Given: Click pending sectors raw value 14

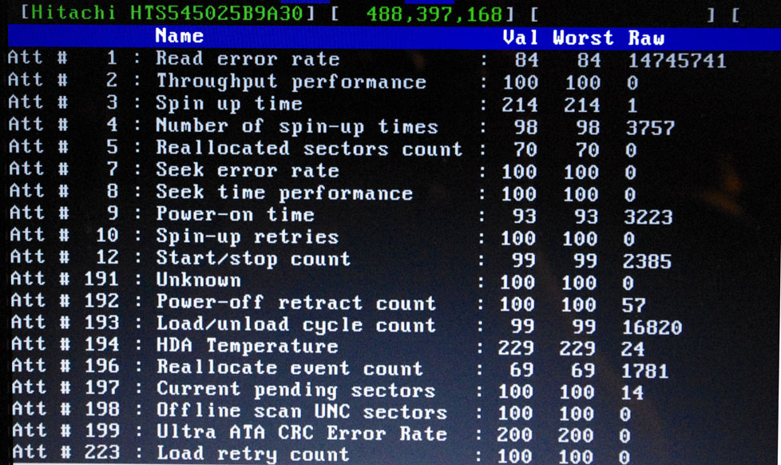Looking at the screenshot, I should 632,392.
